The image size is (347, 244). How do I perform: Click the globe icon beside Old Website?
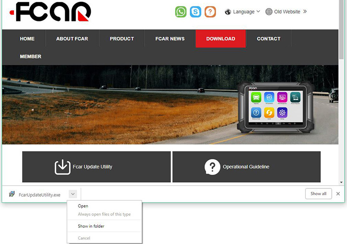click(269, 11)
